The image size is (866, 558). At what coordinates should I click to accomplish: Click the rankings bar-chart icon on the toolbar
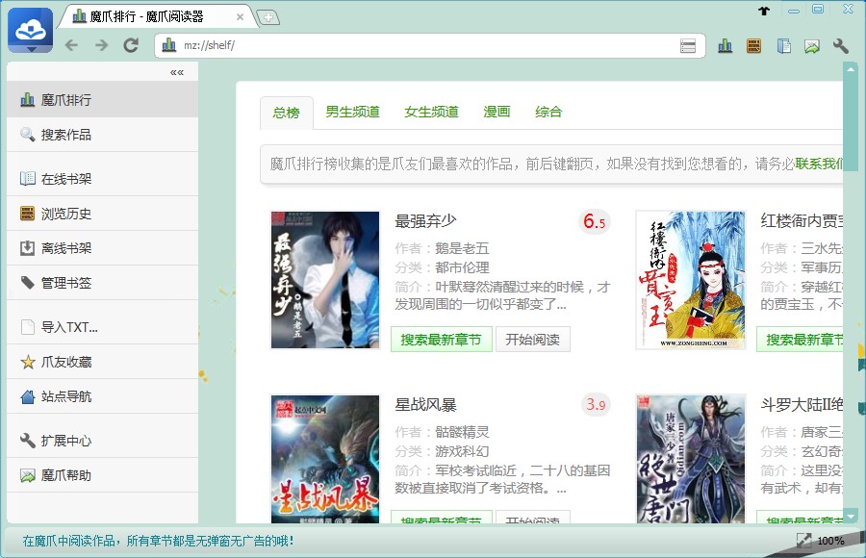click(725, 45)
